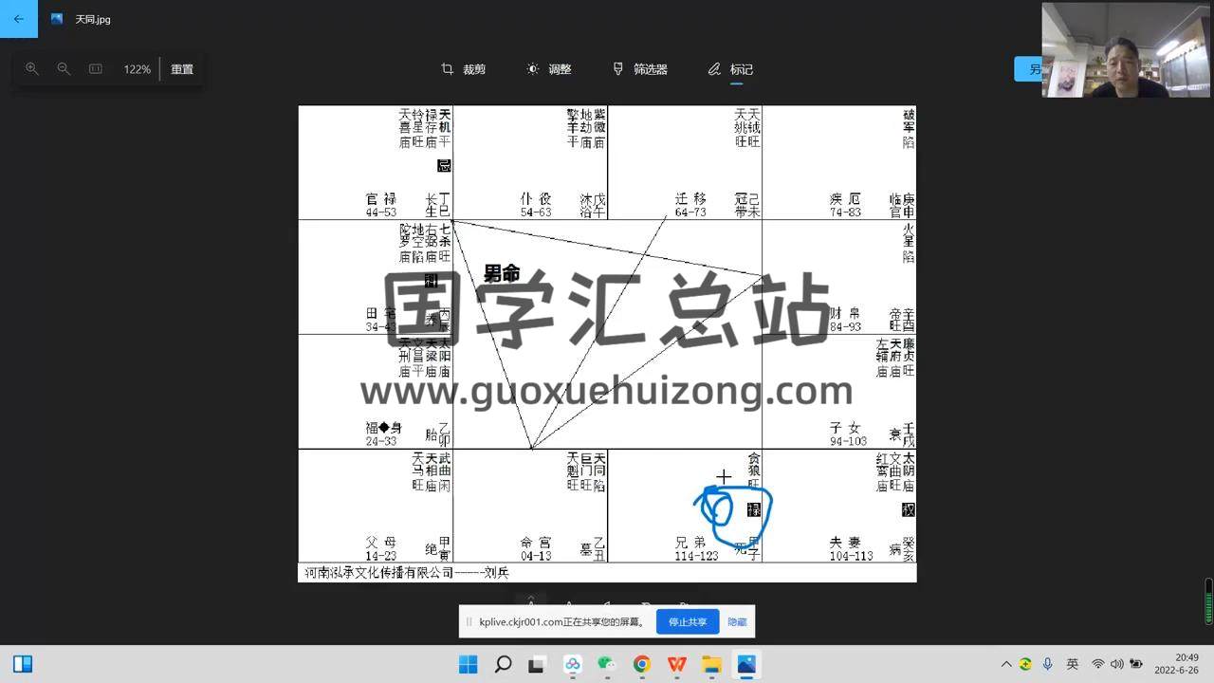Switch the 英 input method indicator
Viewport: 1214px width, 683px height.
click(1073, 664)
